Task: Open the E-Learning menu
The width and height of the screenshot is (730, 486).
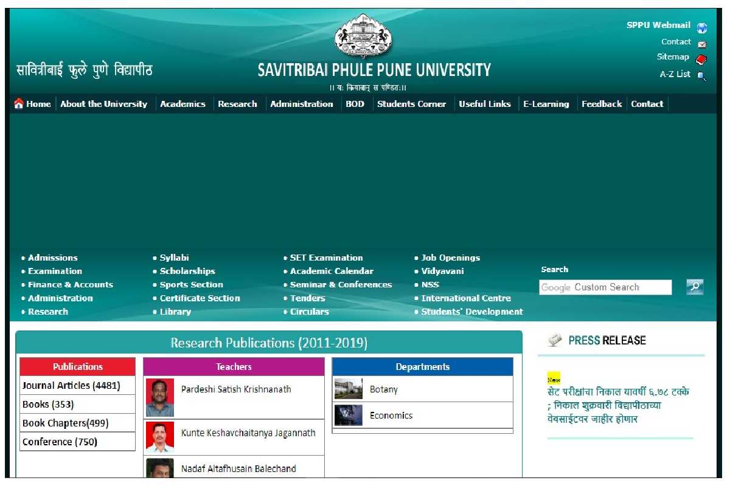Action: [546, 104]
